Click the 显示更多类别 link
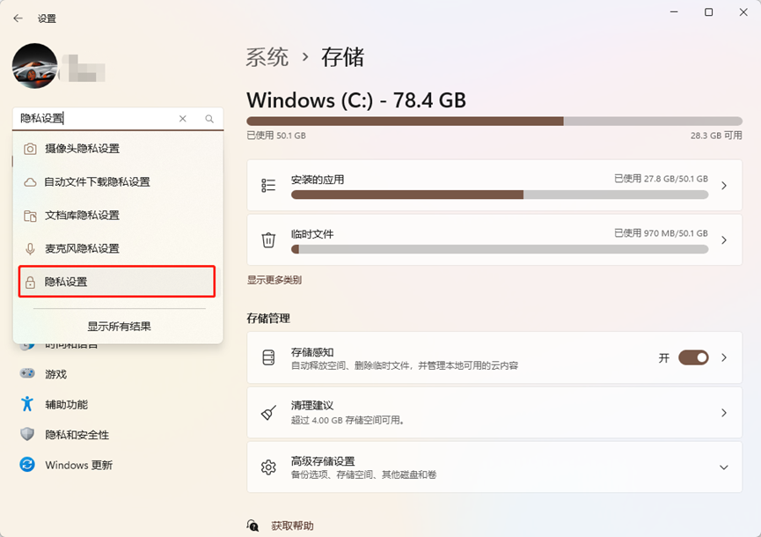This screenshot has width=761, height=537. pyautogui.click(x=274, y=280)
